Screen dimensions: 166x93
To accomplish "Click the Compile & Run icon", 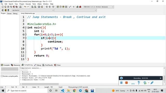I will click(x=63, y=7).
